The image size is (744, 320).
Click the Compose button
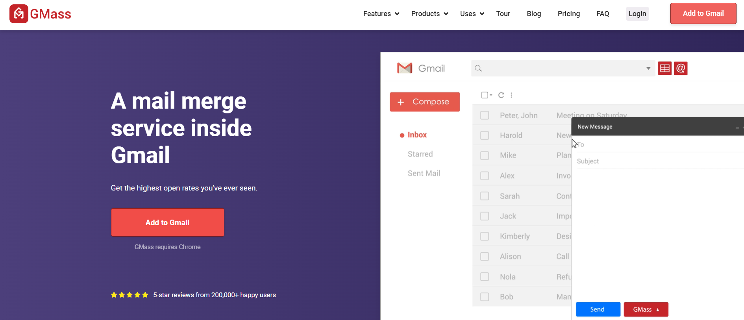coord(425,102)
